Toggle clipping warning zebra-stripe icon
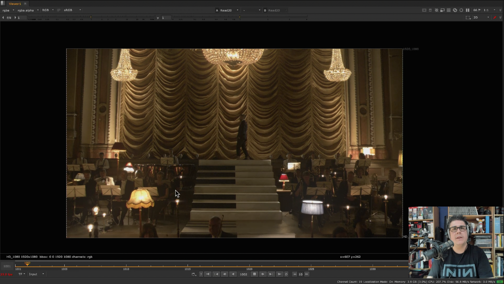The image size is (504, 284). point(436,10)
